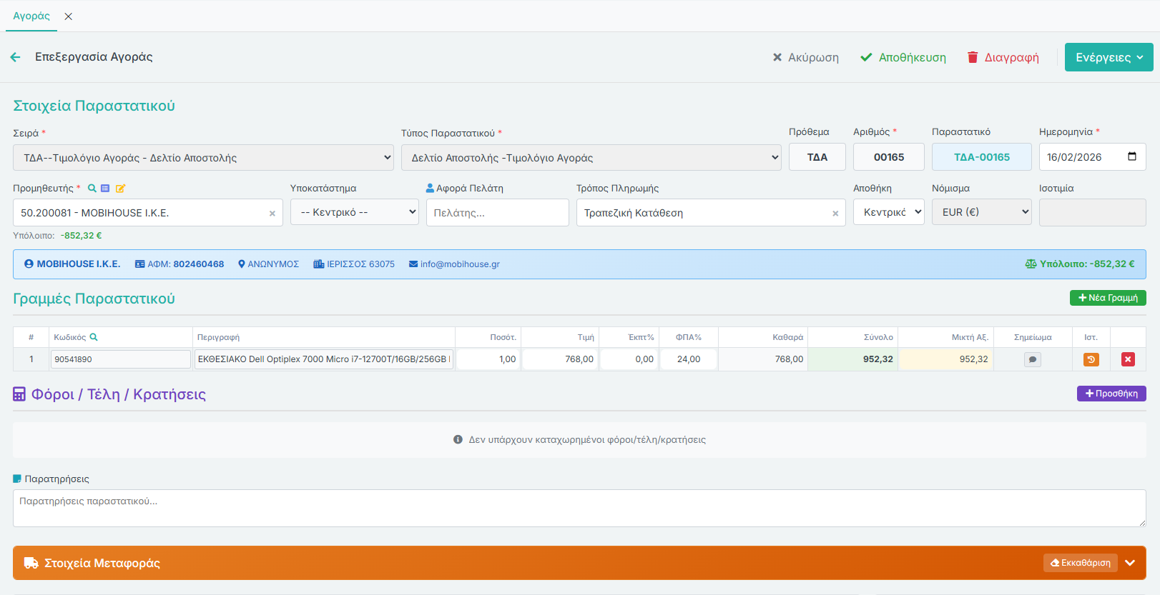Clear the MOBIHOUSE supplier selection

pyautogui.click(x=272, y=214)
